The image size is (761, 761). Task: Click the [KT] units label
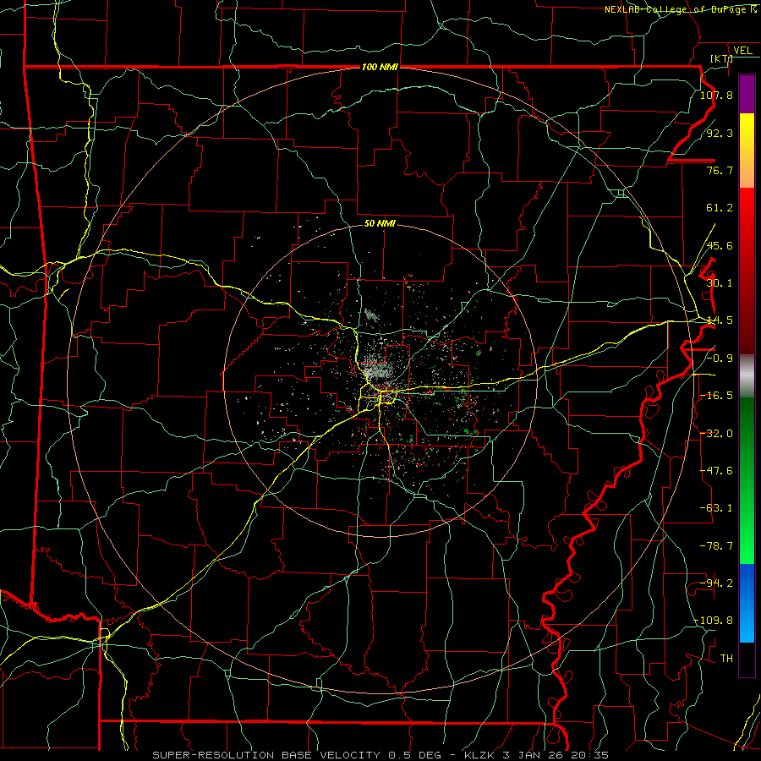(721, 58)
